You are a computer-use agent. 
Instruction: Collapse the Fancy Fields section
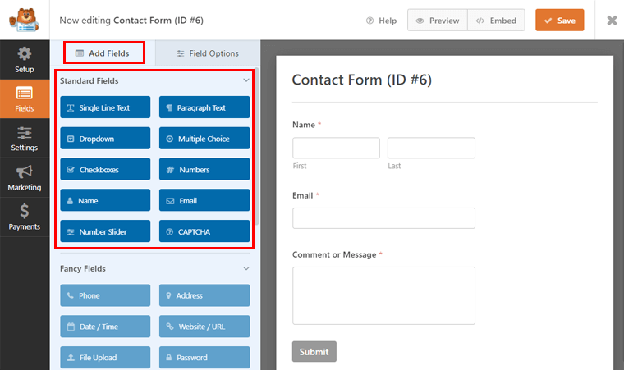click(245, 268)
